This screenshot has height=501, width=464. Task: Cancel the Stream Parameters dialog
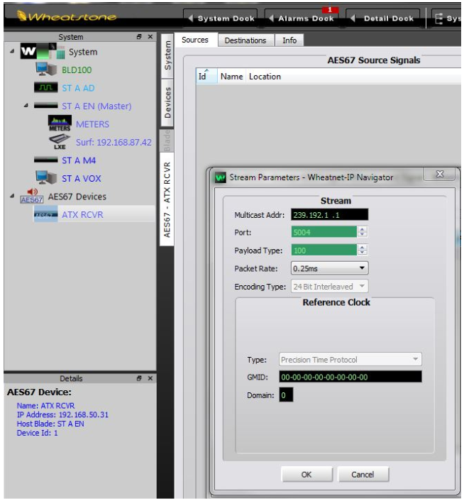[363, 475]
